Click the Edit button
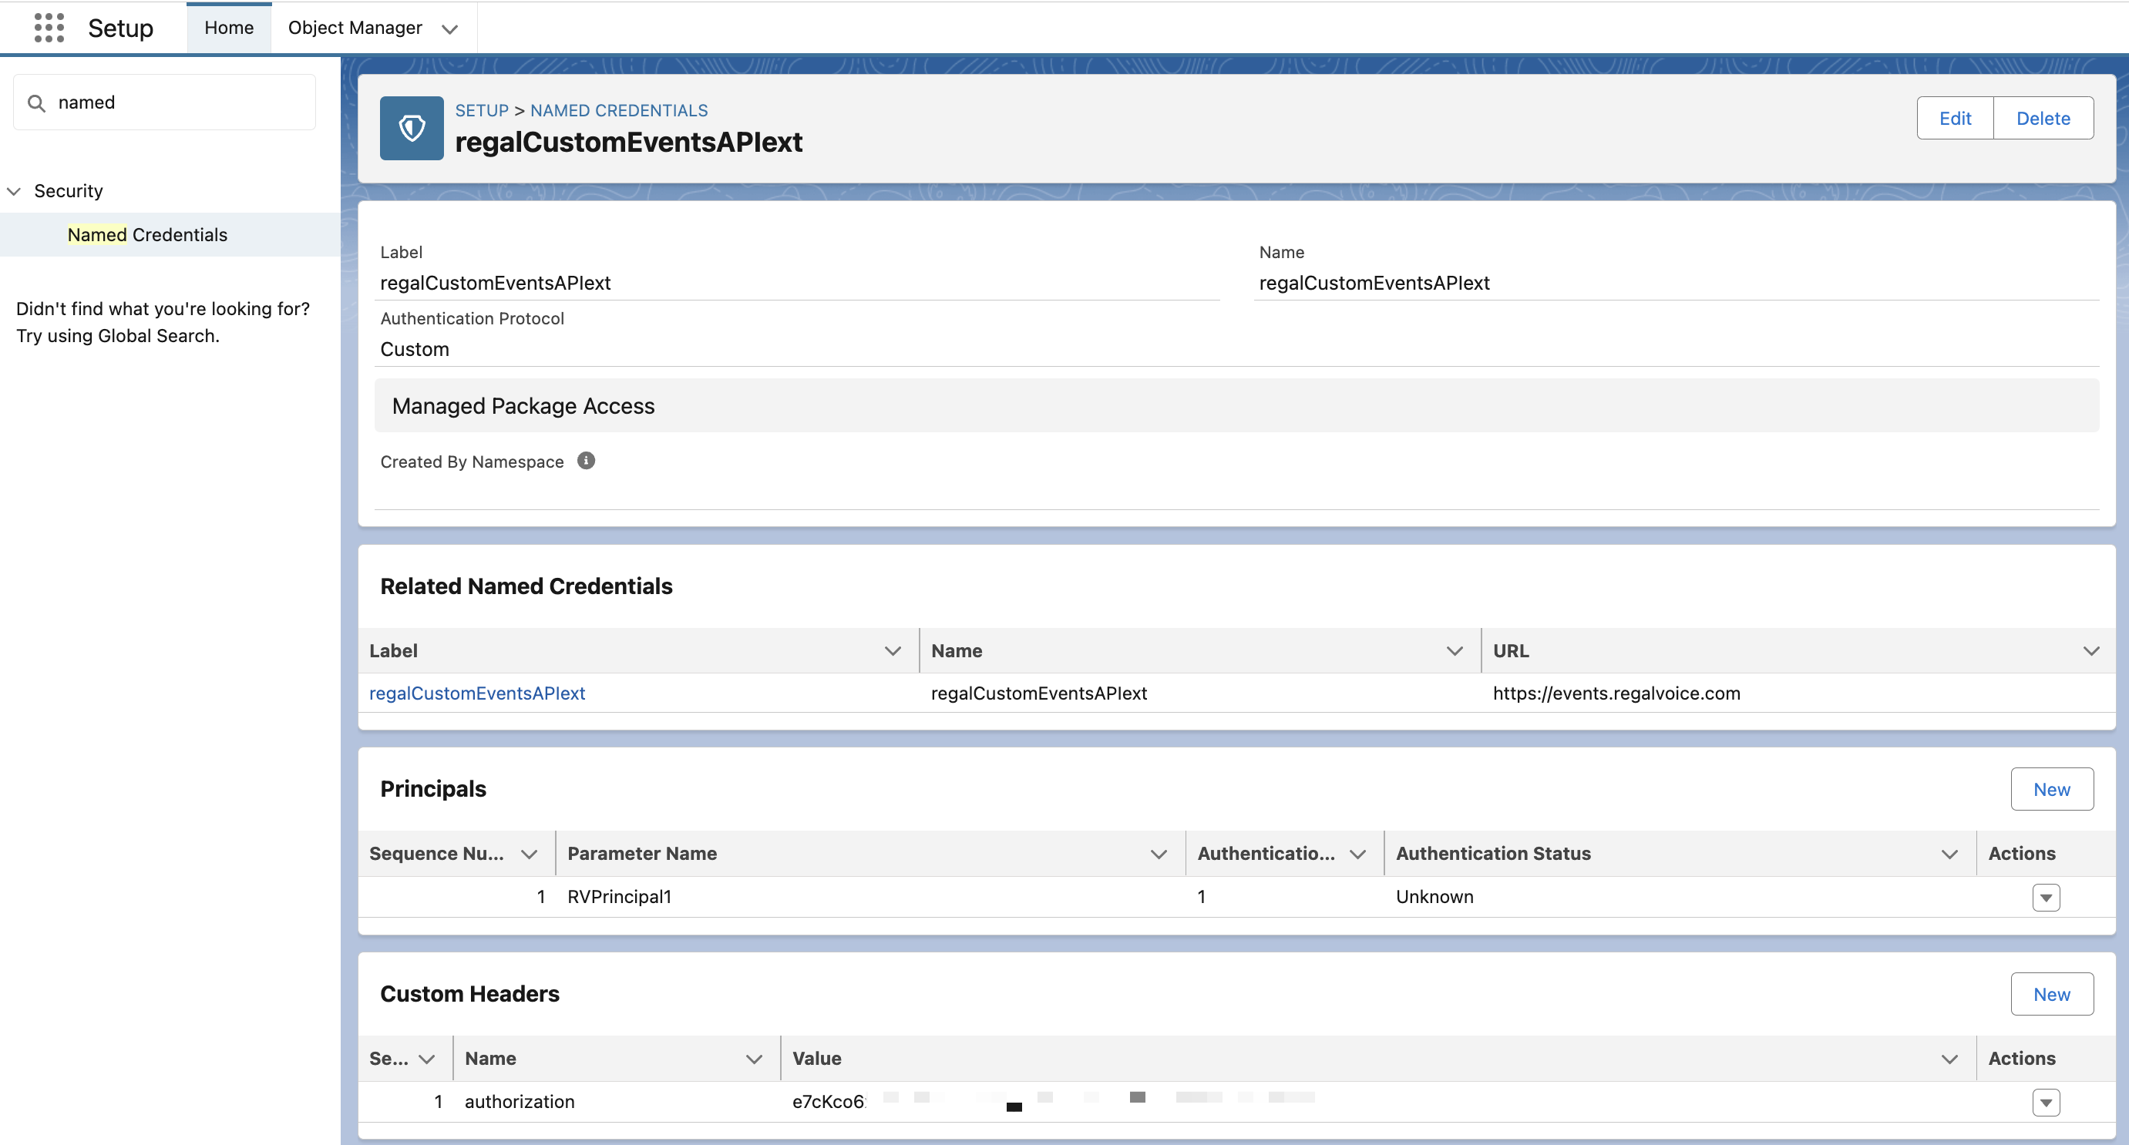This screenshot has height=1145, width=2129. tap(1955, 118)
